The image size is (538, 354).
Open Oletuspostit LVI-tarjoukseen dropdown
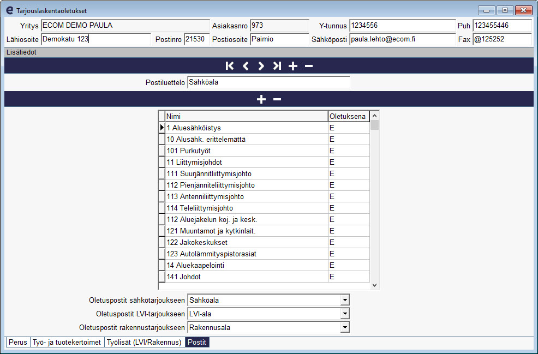click(345, 314)
